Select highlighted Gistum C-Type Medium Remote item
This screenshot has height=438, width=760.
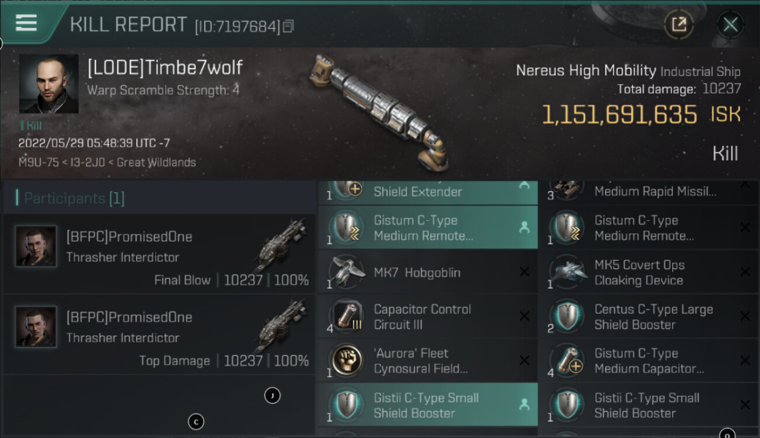coord(427,228)
